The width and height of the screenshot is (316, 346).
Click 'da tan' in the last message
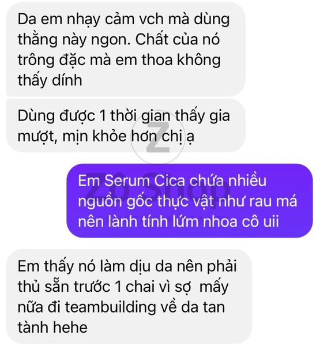(203, 307)
